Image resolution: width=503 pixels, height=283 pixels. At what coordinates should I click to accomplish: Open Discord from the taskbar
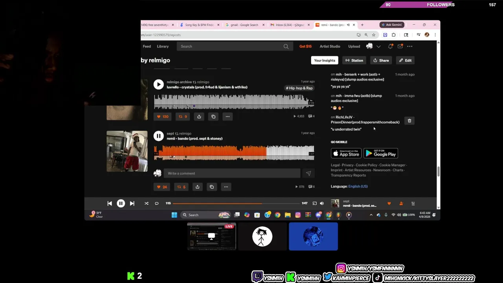318,215
